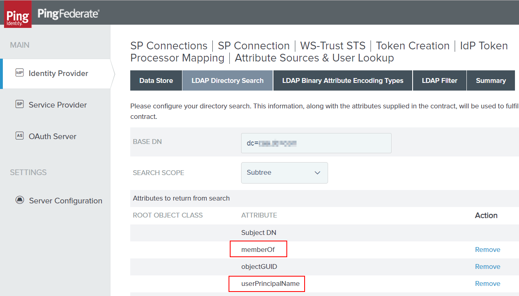Click the PingFederate product title

[68, 14]
